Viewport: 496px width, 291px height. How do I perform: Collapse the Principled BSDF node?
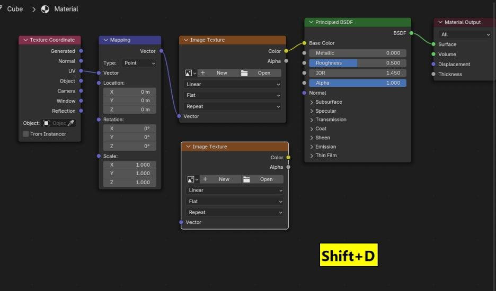pyautogui.click(x=311, y=22)
